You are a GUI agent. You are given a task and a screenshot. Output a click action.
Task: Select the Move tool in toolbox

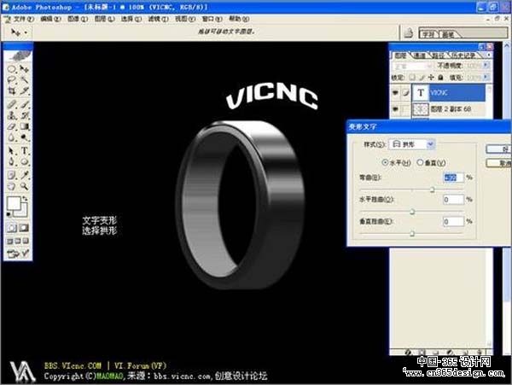click(x=24, y=69)
